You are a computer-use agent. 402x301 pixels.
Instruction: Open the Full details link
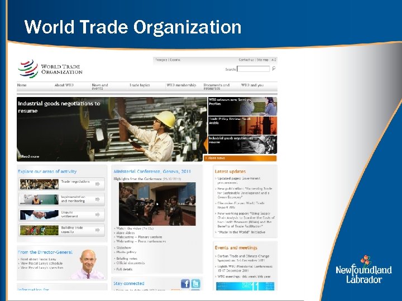click(125, 269)
